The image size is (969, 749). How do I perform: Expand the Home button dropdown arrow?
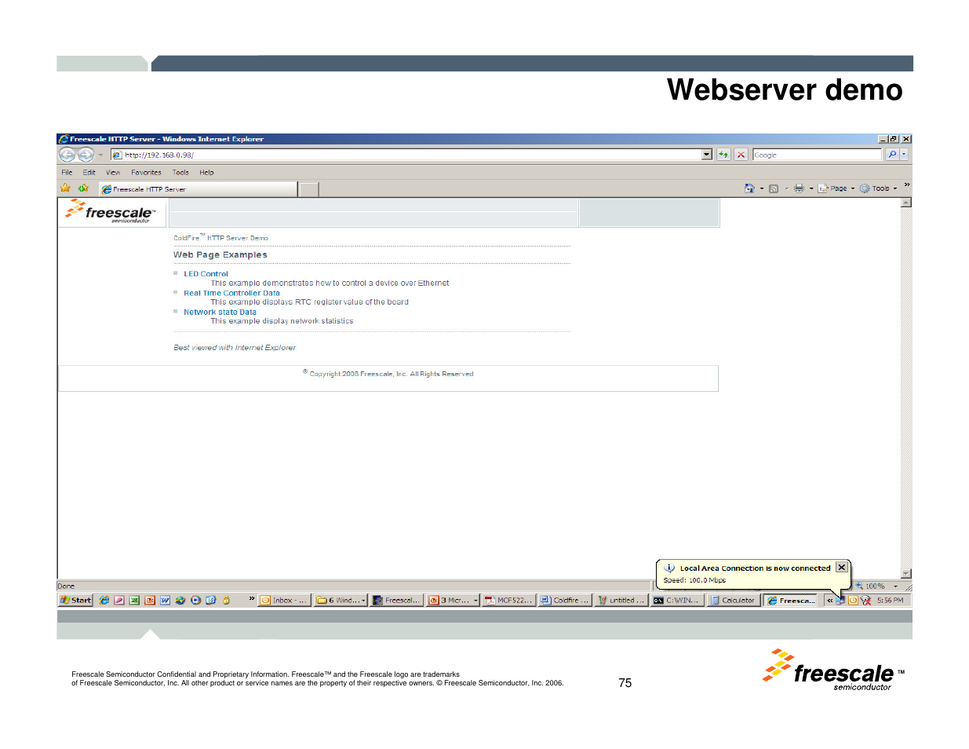(762, 188)
